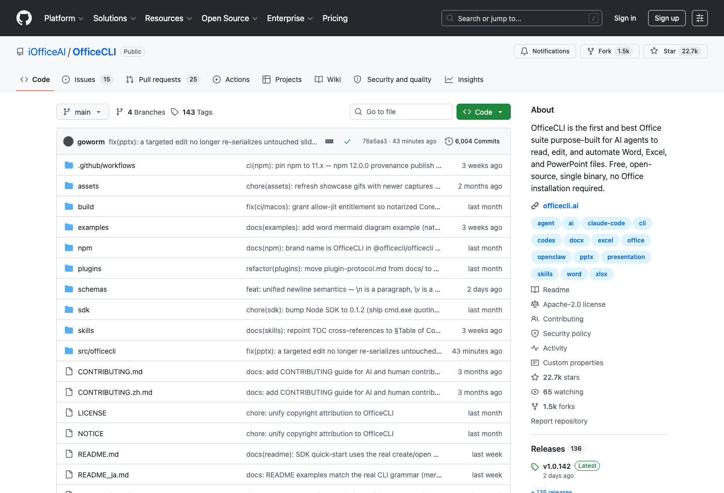Open the sdk folder
Viewport: 724px width, 493px height.
[x=83, y=310]
